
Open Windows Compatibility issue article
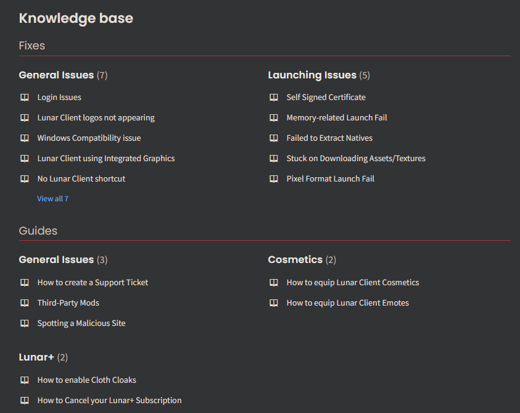pos(89,138)
